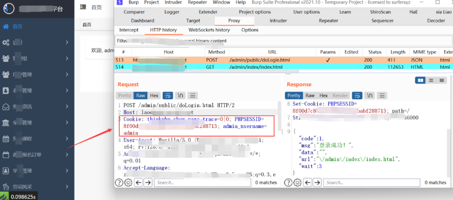Expand the 资讯 sidebar submenu chevron

point(67,107)
